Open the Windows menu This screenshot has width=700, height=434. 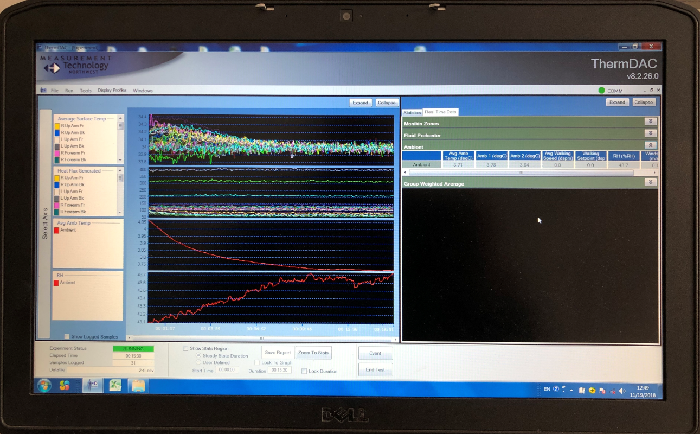pos(143,91)
